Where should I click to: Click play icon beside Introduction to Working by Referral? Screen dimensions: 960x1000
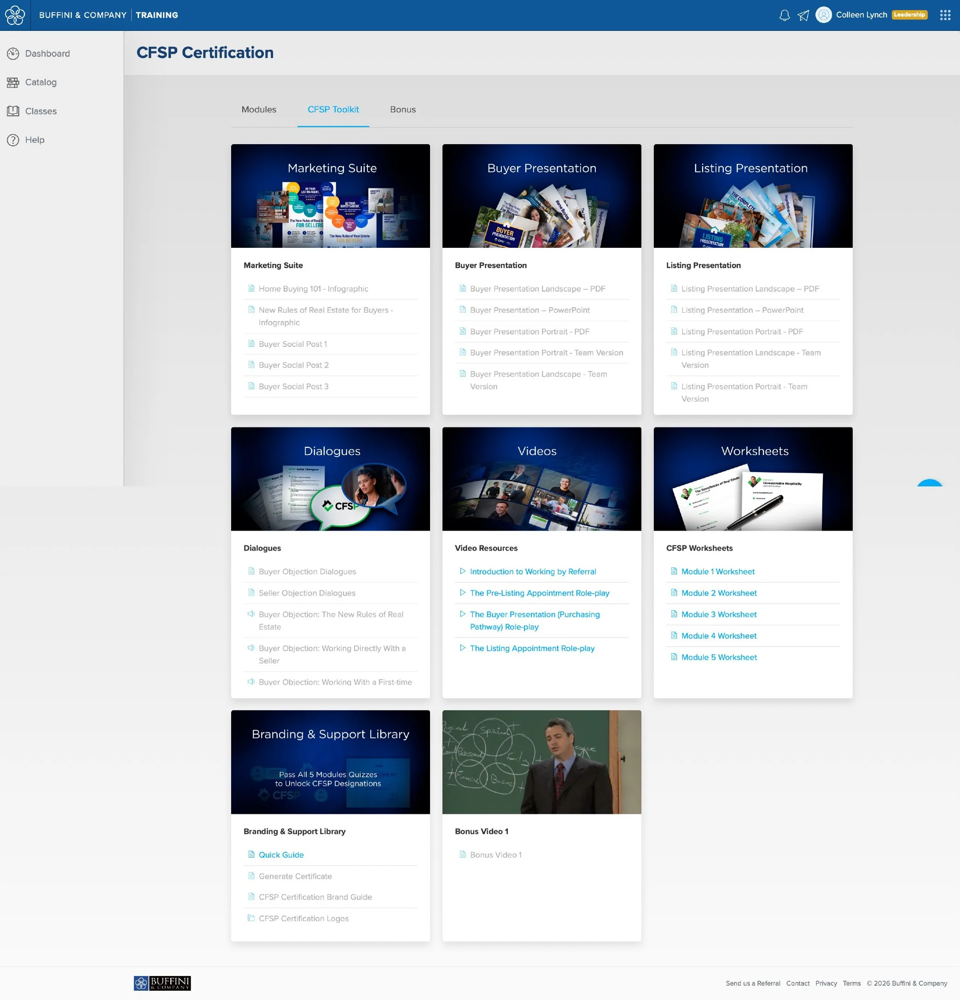click(463, 571)
